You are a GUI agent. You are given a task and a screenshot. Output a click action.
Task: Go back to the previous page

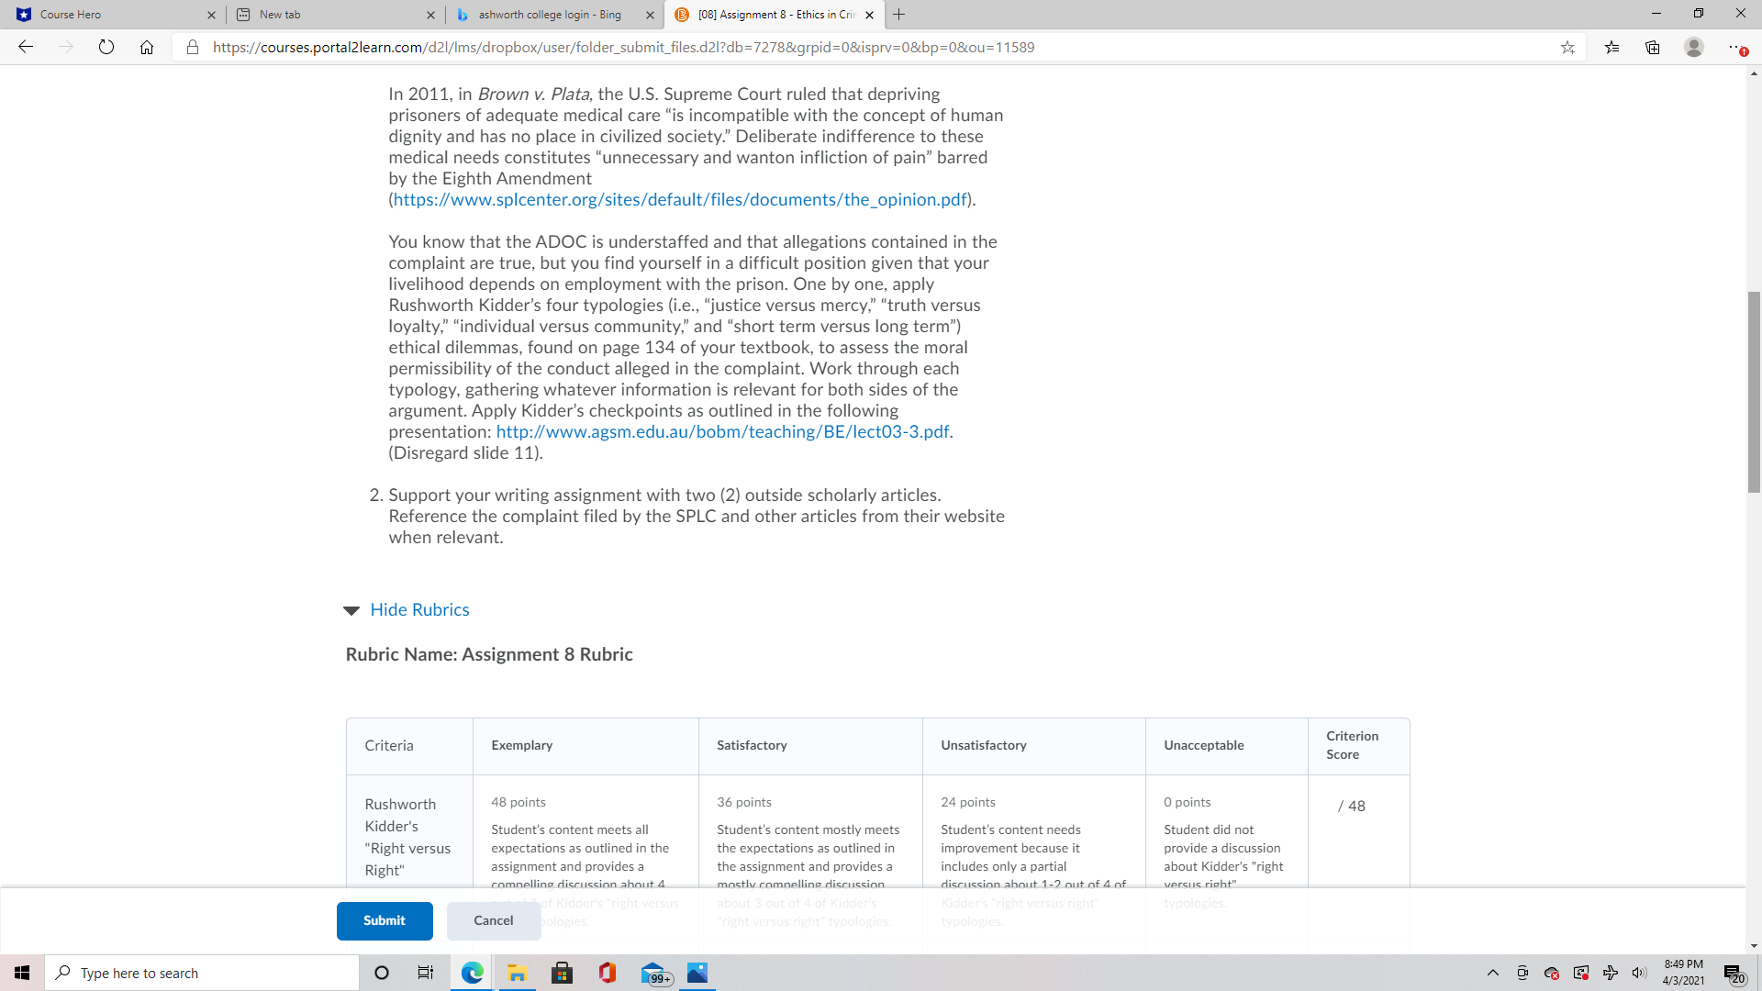(x=26, y=47)
